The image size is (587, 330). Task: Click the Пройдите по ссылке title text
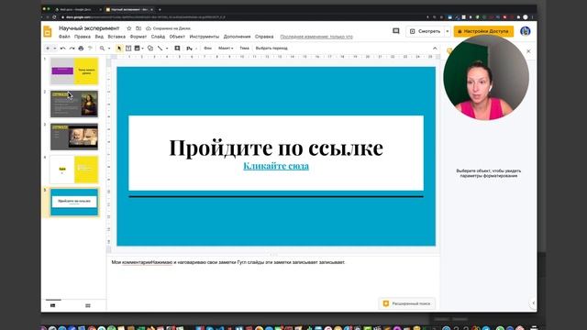pyautogui.click(x=276, y=148)
